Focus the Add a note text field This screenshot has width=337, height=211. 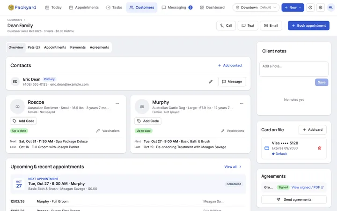click(x=294, y=69)
